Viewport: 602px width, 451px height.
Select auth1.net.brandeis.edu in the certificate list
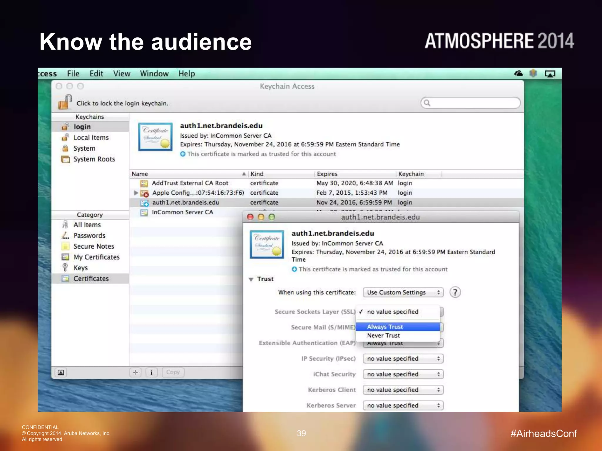(326, 203)
